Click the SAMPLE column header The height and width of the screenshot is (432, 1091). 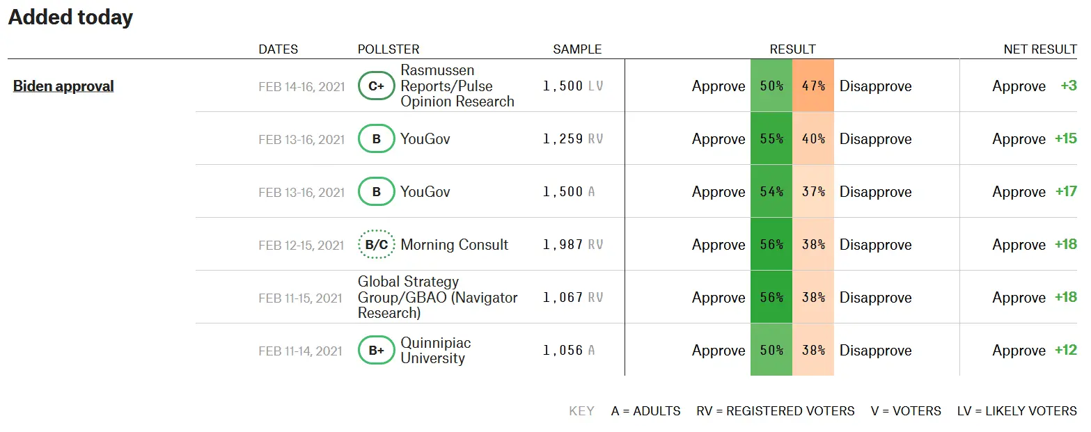pos(577,49)
